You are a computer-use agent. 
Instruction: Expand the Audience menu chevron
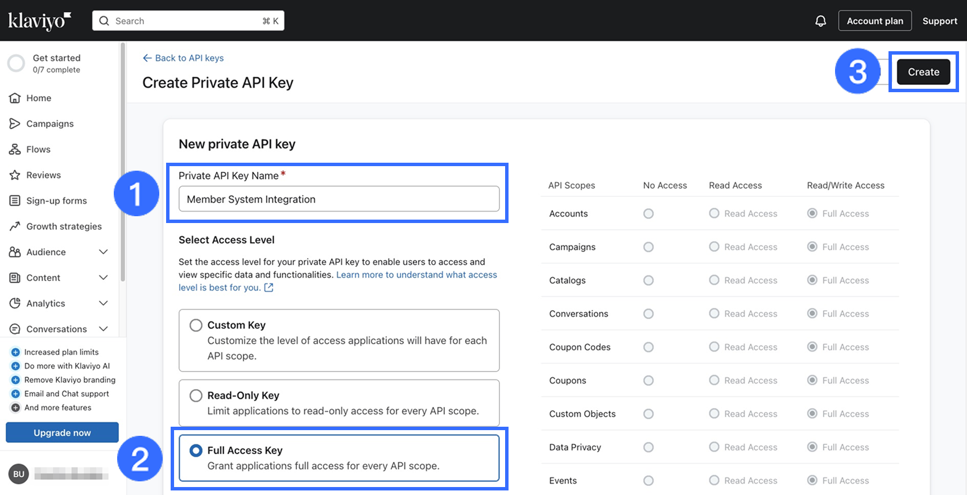104,251
